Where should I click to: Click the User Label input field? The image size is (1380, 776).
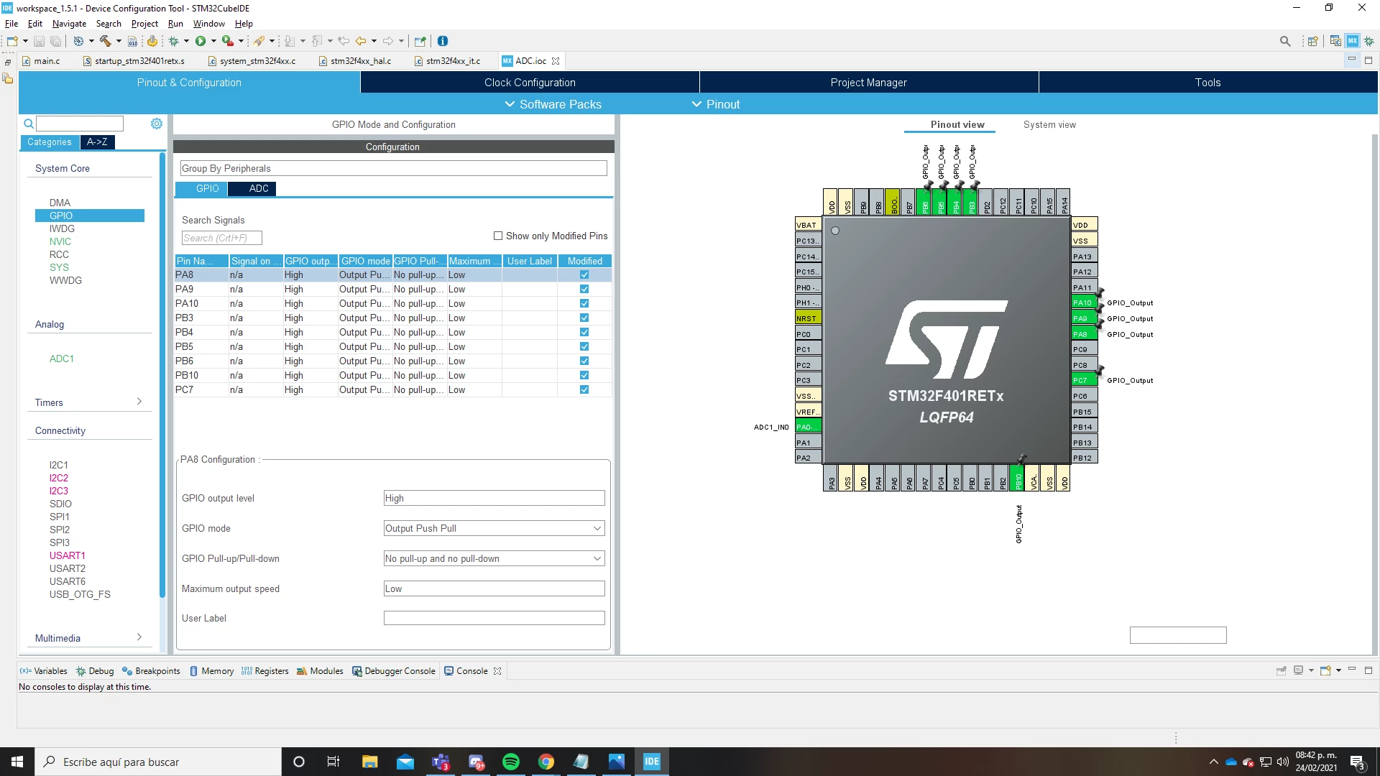[494, 618]
